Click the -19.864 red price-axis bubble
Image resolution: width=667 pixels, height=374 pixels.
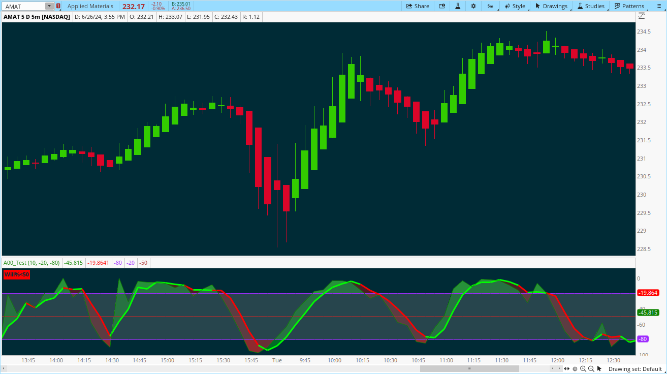pyautogui.click(x=648, y=293)
